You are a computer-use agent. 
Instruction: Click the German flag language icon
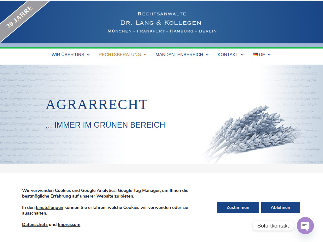pos(255,55)
